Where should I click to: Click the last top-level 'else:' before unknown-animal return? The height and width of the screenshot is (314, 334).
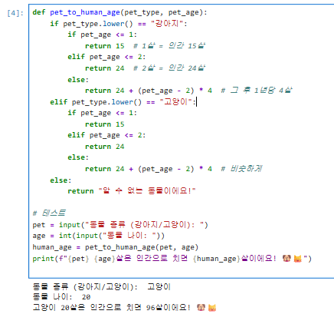(x=61, y=180)
